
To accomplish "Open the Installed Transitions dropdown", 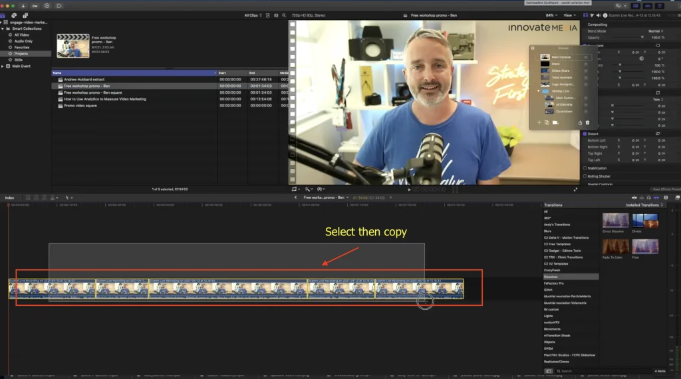I will (644, 205).
